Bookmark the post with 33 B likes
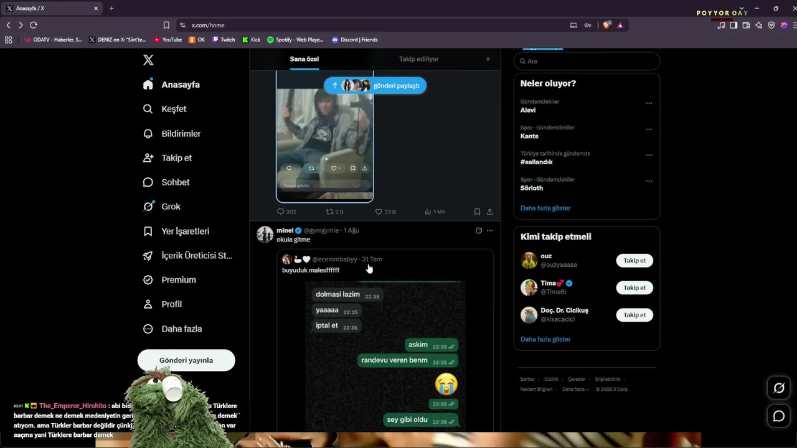The height and width of the screenshot is (448, 797). point(477,212)
